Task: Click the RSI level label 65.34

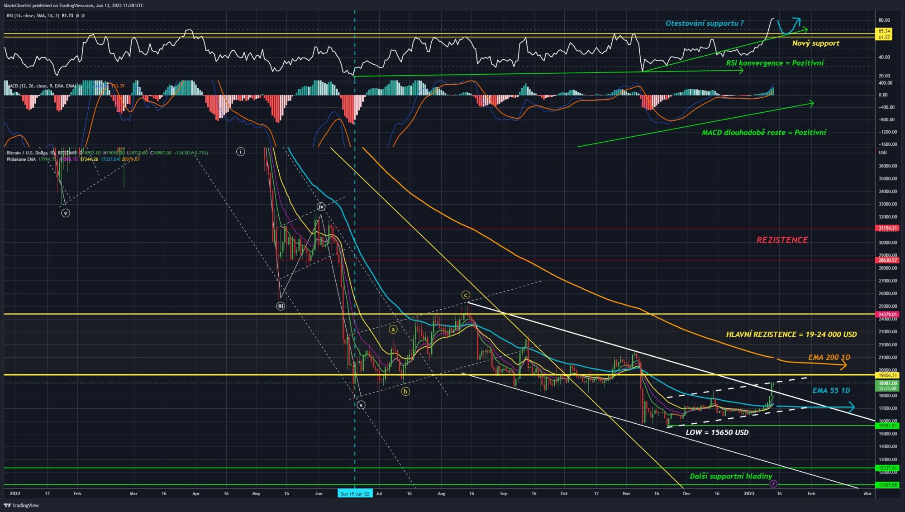Action: coord(884,31)
